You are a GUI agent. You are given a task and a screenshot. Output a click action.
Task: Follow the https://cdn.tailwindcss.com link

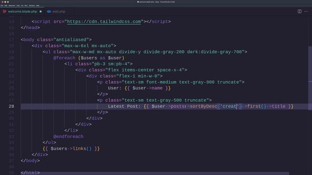tap(104, 21)
